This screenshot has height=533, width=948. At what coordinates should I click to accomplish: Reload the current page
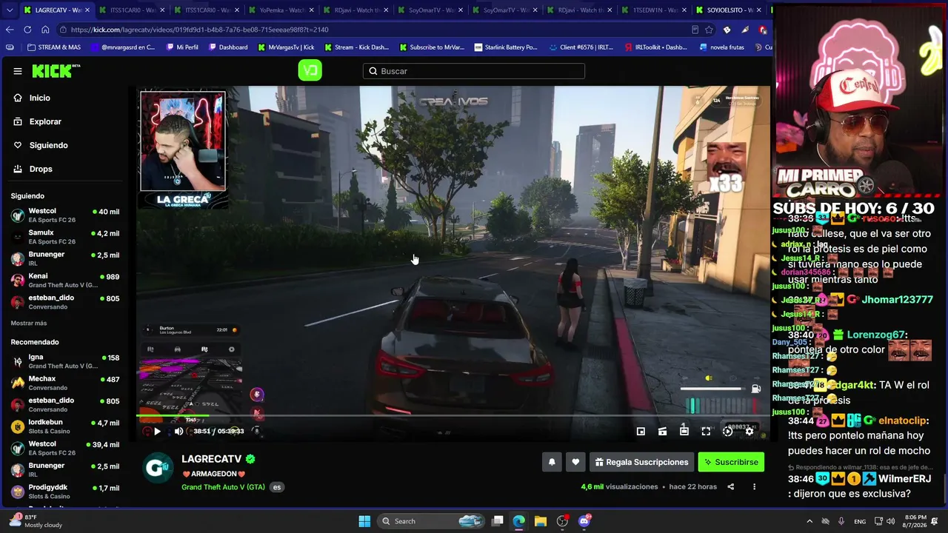[x=27, y=30]
